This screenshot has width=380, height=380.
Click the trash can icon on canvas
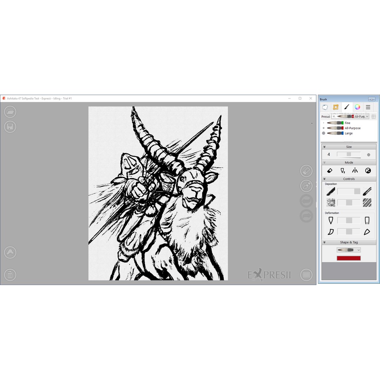pos(10,275)
